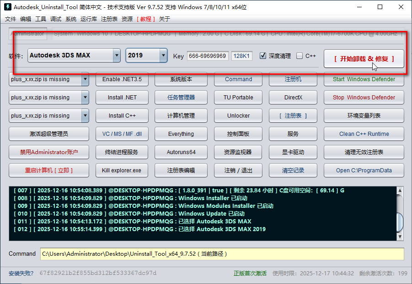
Task: Open the 调试 menu
Action: coord(56,19)
